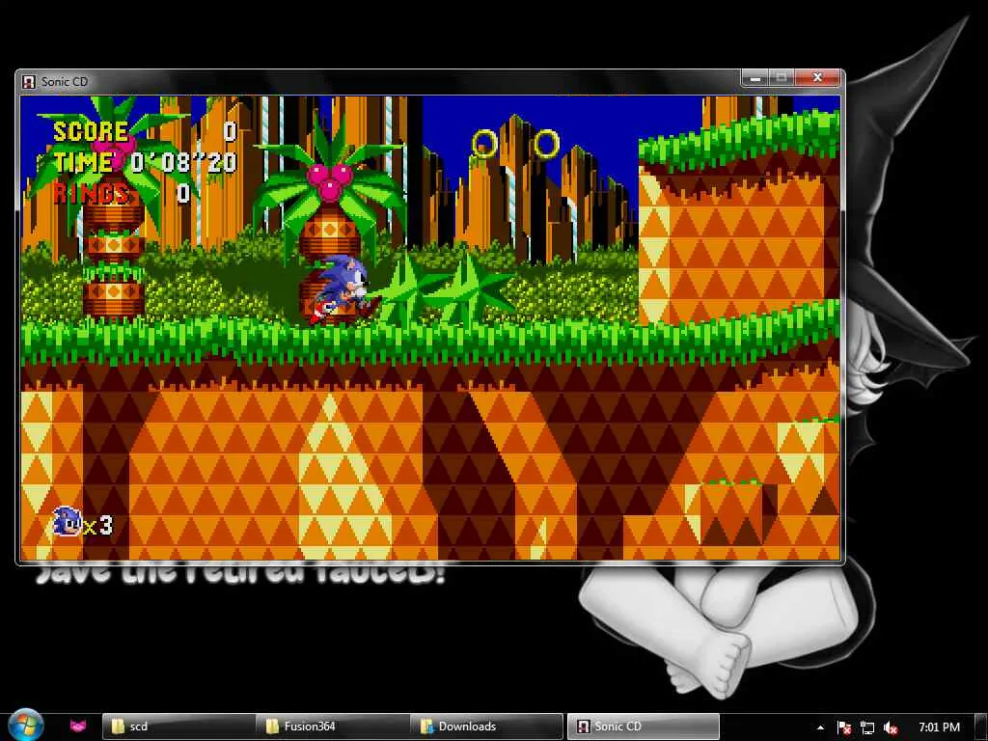Minimize the Sonic CD window
Image resolution: width=988 pixels, height=741 pixels.
point(755,77)
